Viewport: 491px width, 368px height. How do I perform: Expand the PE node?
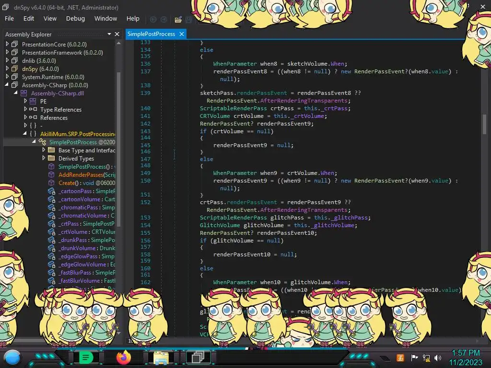click(x=25, y=101)
